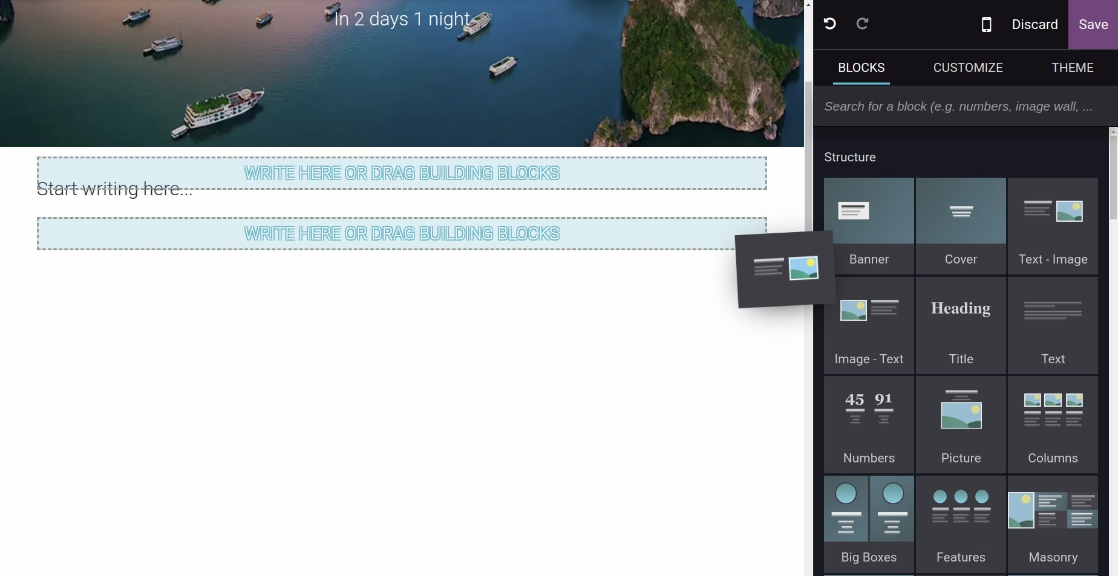Click the second 'Write here or drag' drop zone

coord(402,233)
